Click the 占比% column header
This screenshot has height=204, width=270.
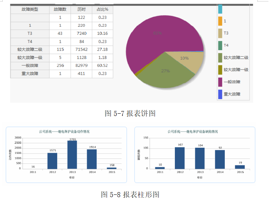[102, 10]
